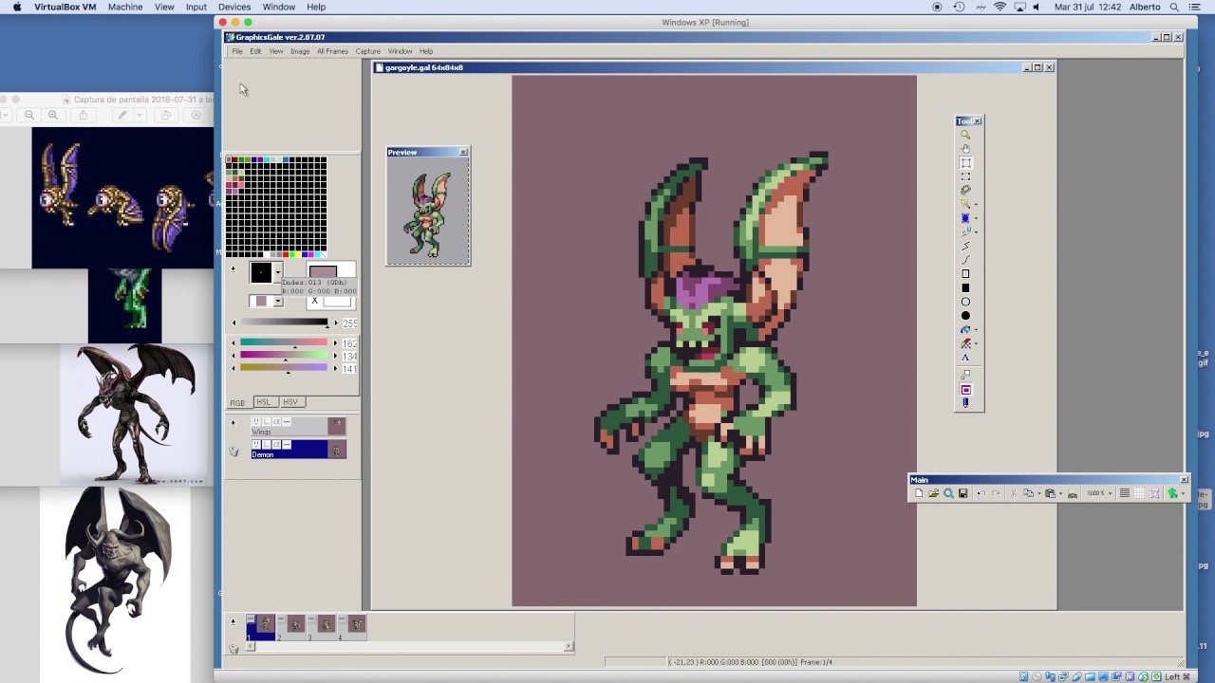The width and height of the screenshot is (1215, 683).
Task: Open the File menu in GraphicsGale
Action: (237, 51)
